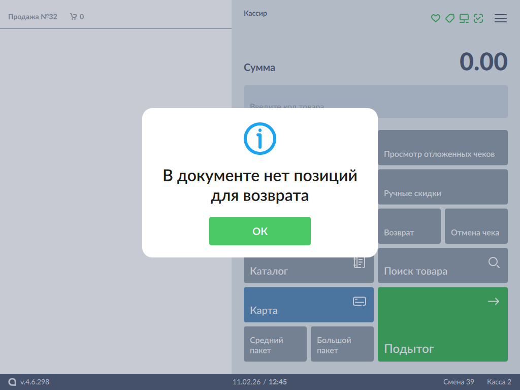Click the price tag status icon

(x=449, y=18)
